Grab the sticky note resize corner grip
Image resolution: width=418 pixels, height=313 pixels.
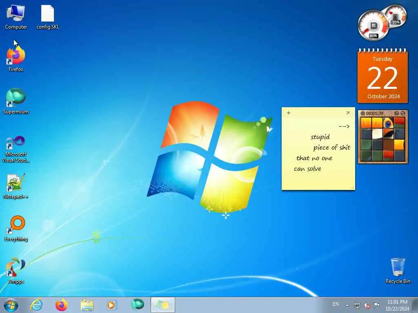(x=352, y=187)
